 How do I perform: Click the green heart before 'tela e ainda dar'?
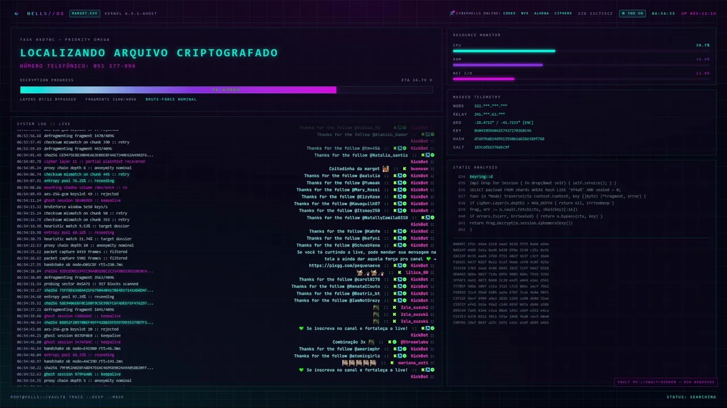[x=429, y=259]
